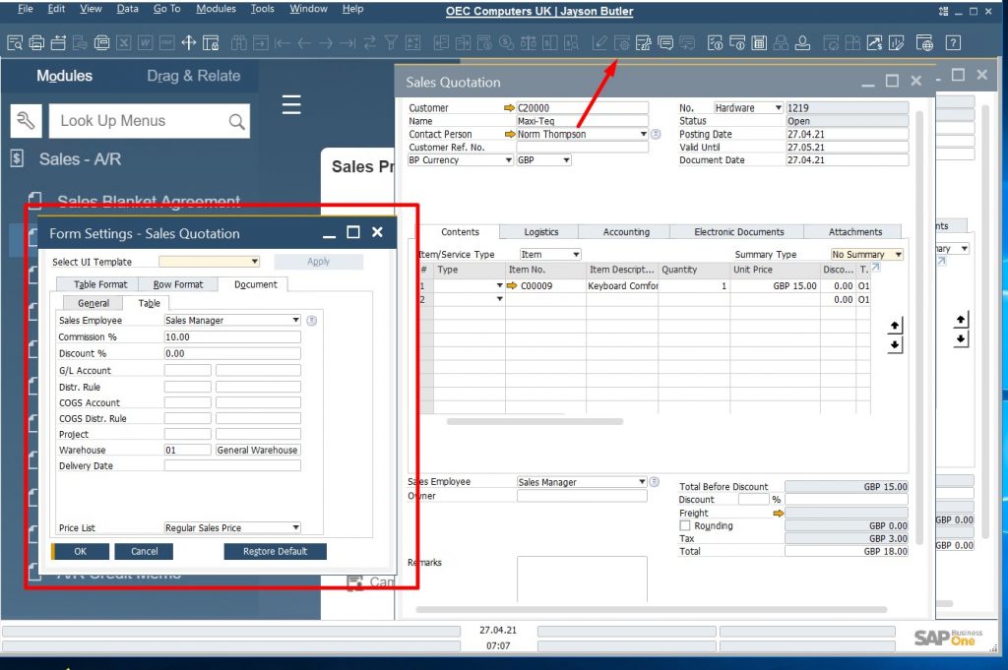Viewport: 1008px width, 670px height.
Task: Click the Help question mark icon
Action: (x=951, y=43)
